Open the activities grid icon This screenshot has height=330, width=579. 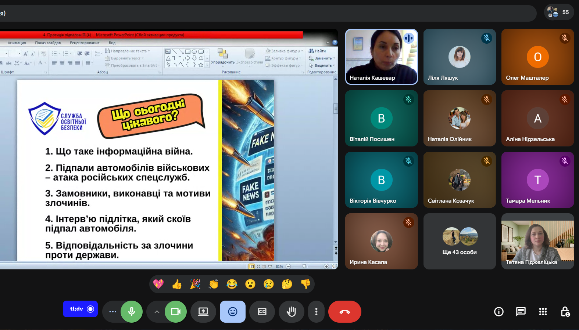pyautogui.click(x=543, y=312)
